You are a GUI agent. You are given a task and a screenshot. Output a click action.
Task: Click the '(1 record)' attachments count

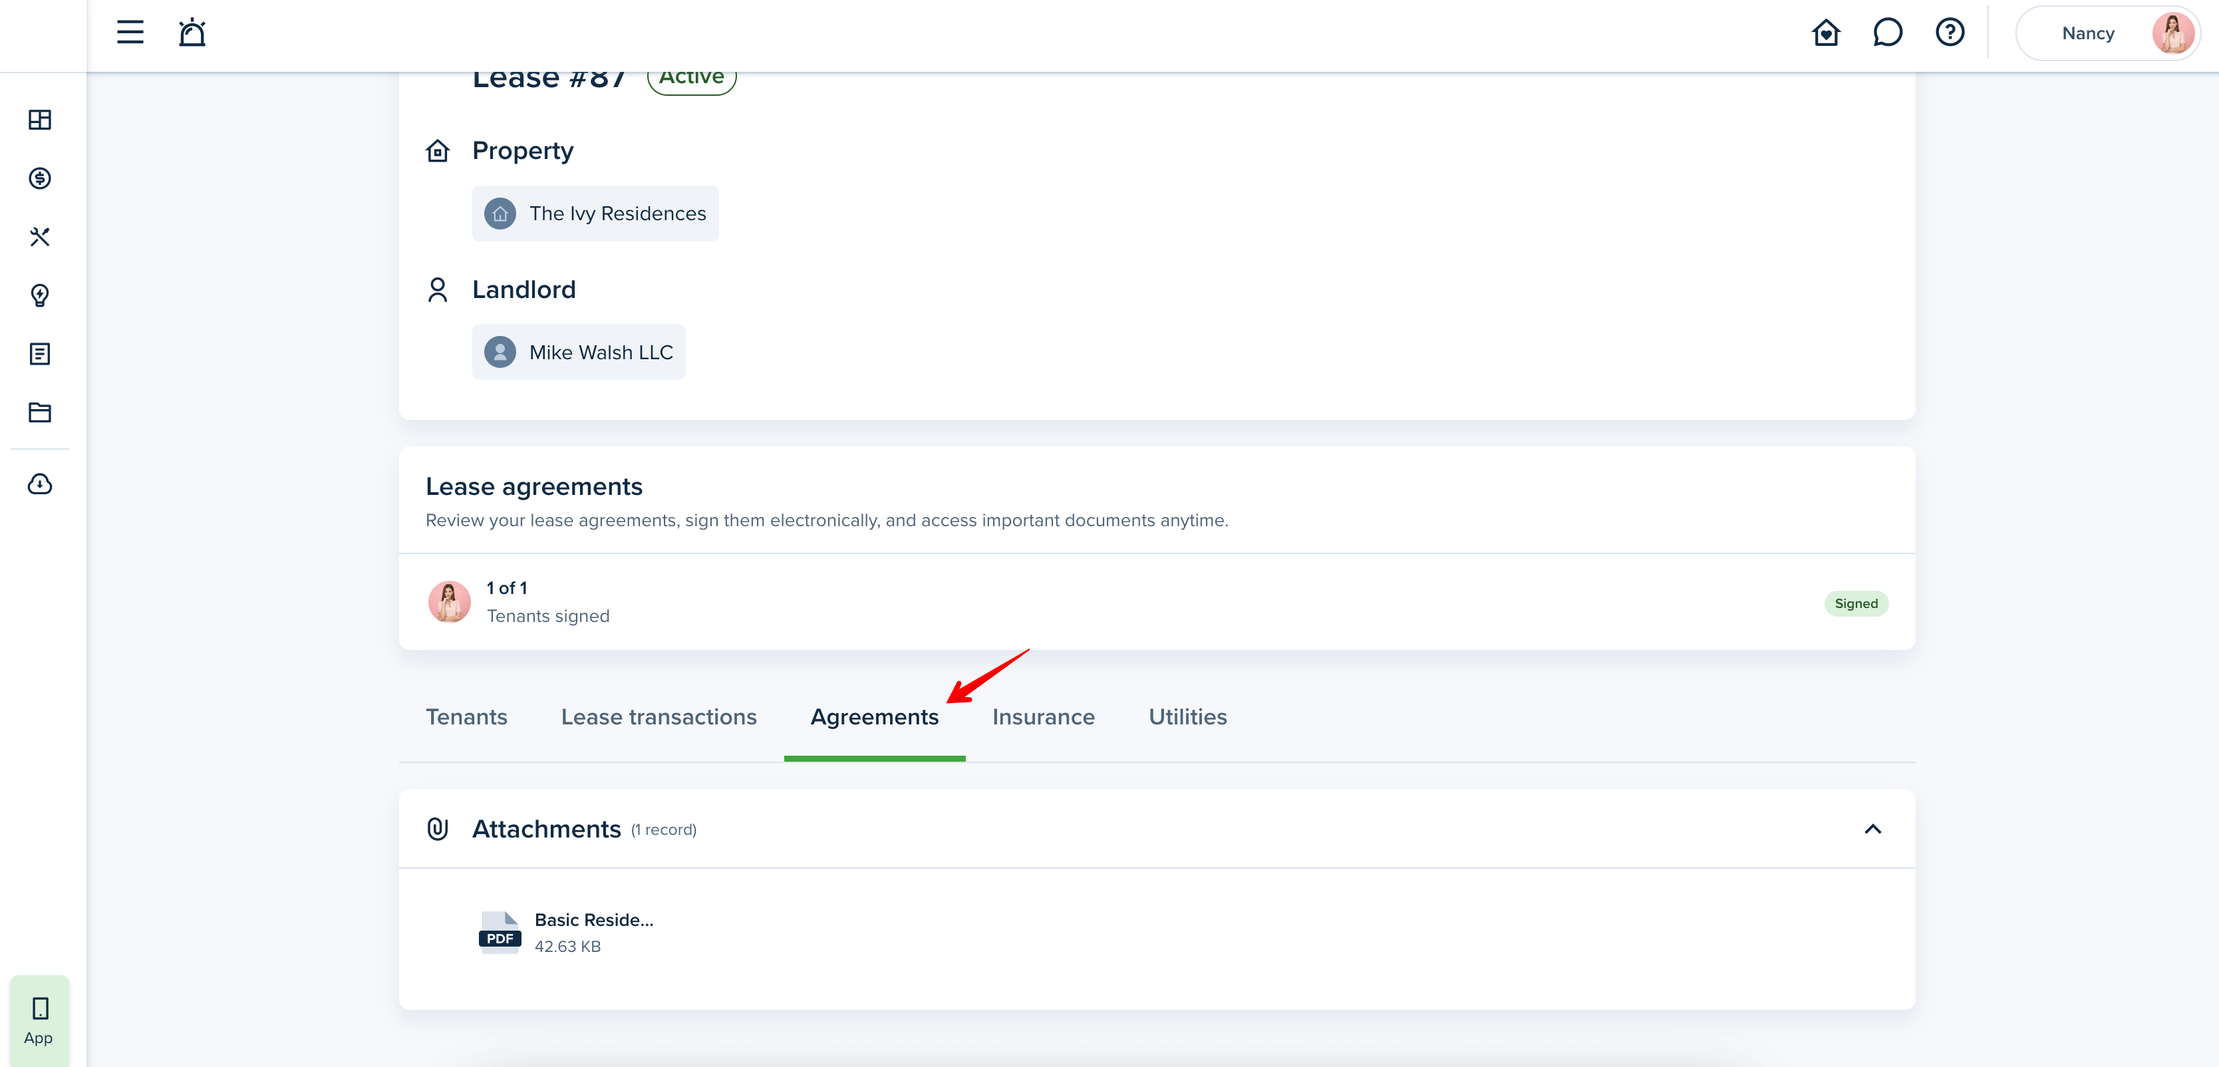tap(663, 830)
